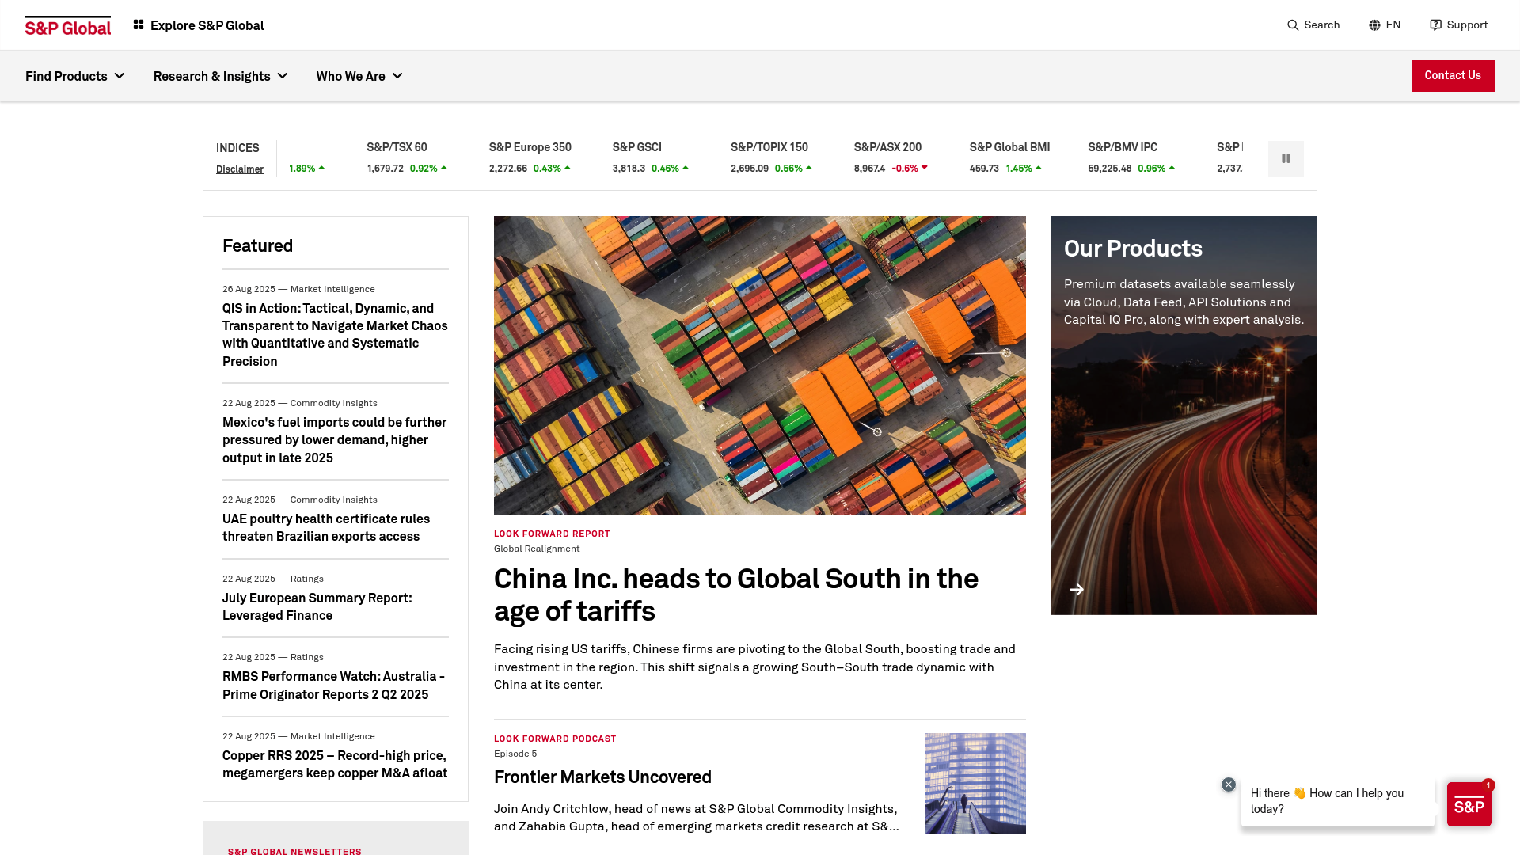Click the arrow in Our Products card

click(x=1077, y=589)
